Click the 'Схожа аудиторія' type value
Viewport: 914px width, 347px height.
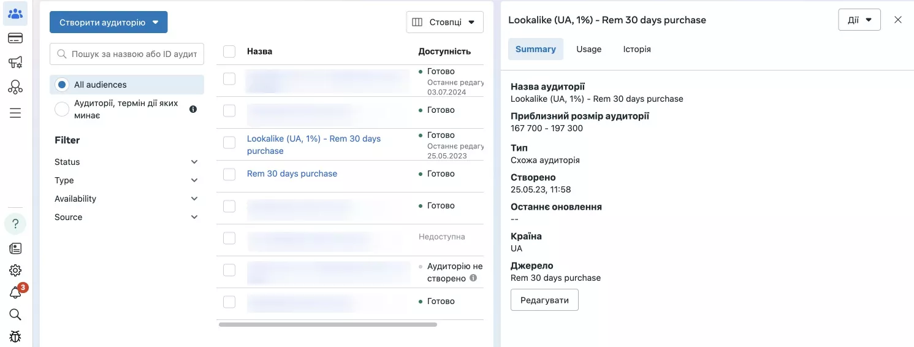point(545,160)
